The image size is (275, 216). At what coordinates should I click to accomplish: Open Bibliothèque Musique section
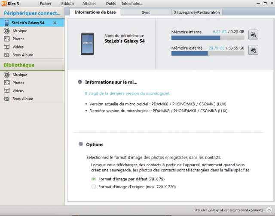coord(19,75)
